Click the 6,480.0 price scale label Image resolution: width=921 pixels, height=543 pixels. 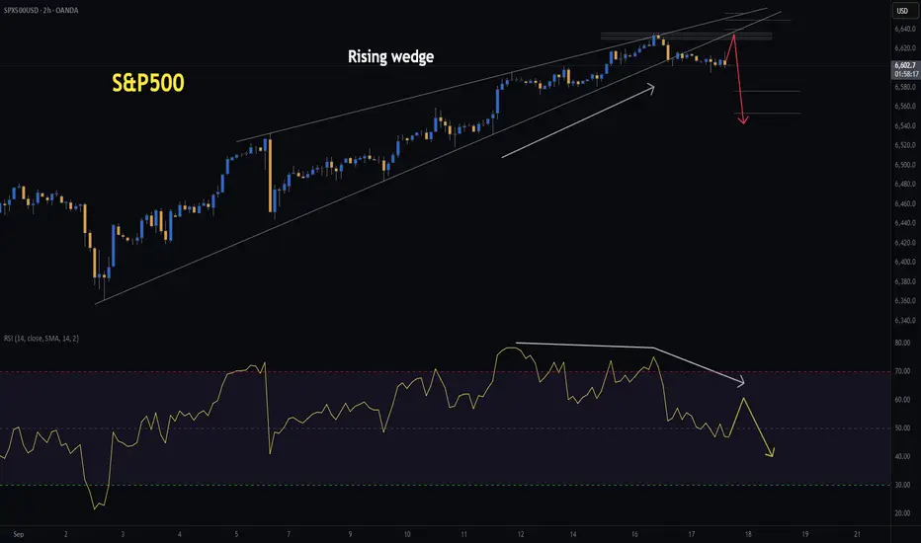905,184
